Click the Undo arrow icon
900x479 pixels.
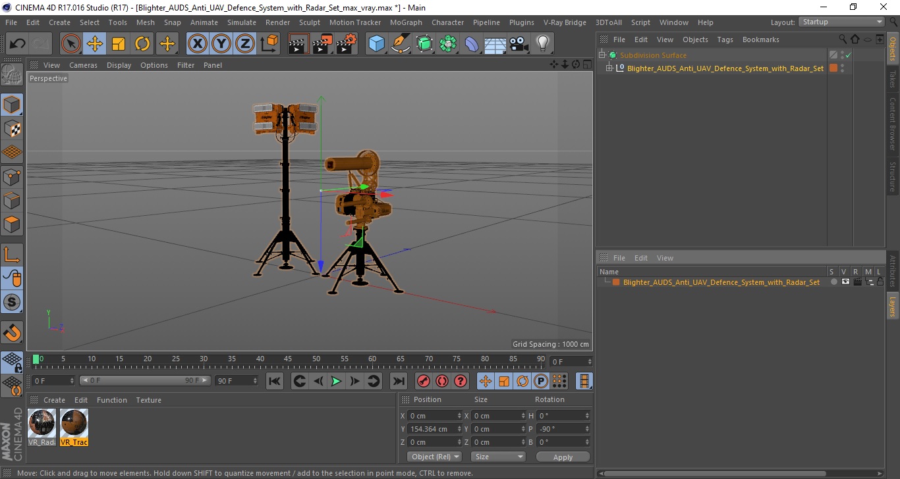(x=18, y=44)
